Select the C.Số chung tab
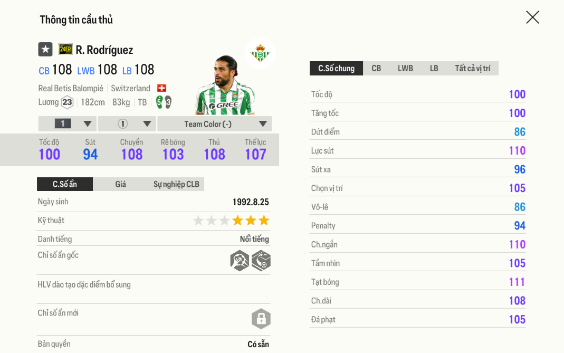564x353 pixels. [336, 69]
